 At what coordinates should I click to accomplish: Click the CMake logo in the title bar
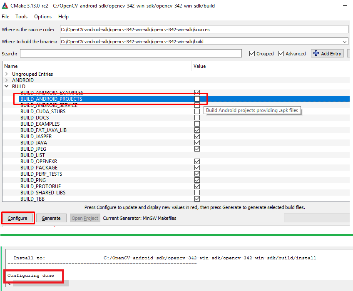(x=5, y=5)
